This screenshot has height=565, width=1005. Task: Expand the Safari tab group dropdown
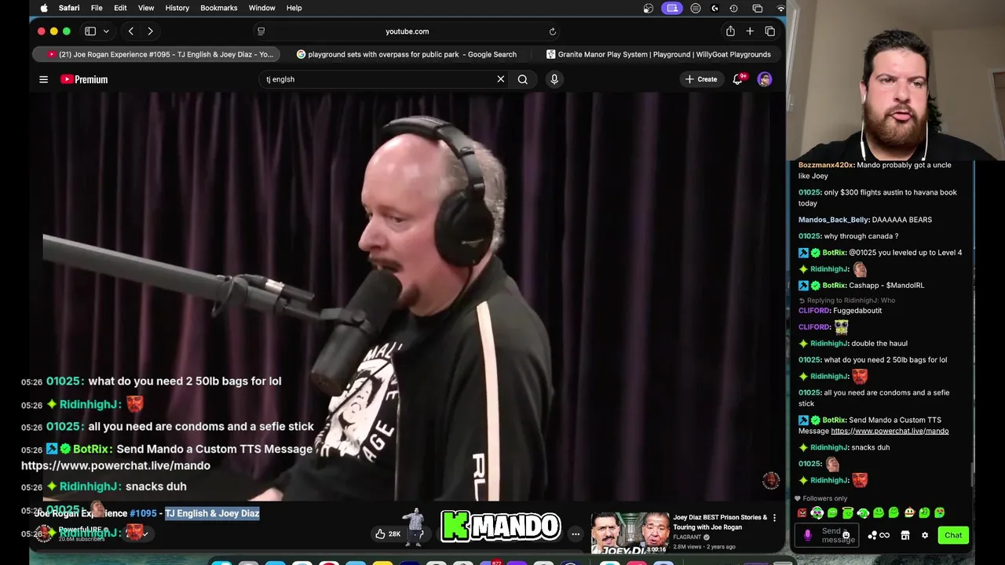[106, 31]
